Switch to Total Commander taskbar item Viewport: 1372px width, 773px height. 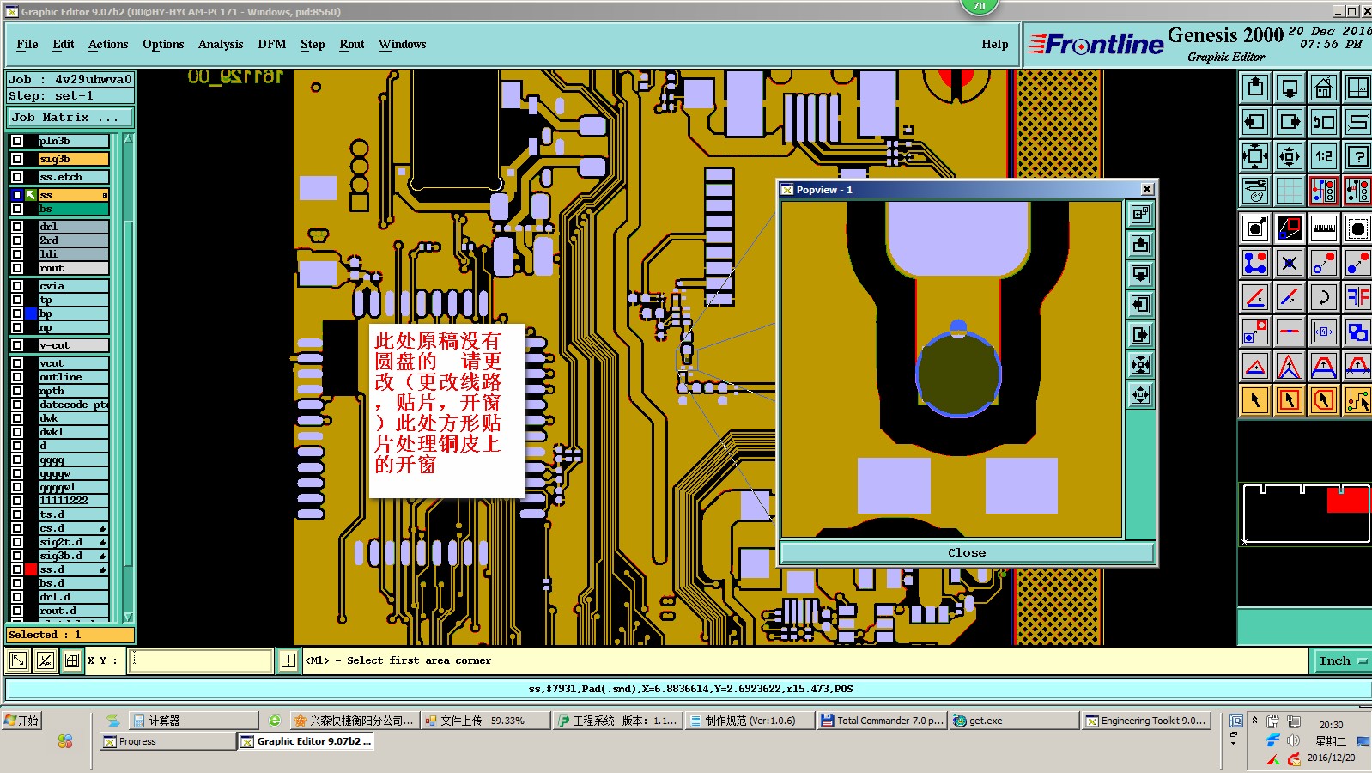(x=882, y=721)
